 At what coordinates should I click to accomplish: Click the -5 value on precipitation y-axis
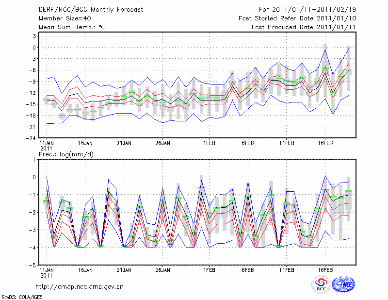pyautogui.click(x=33, y=266)
